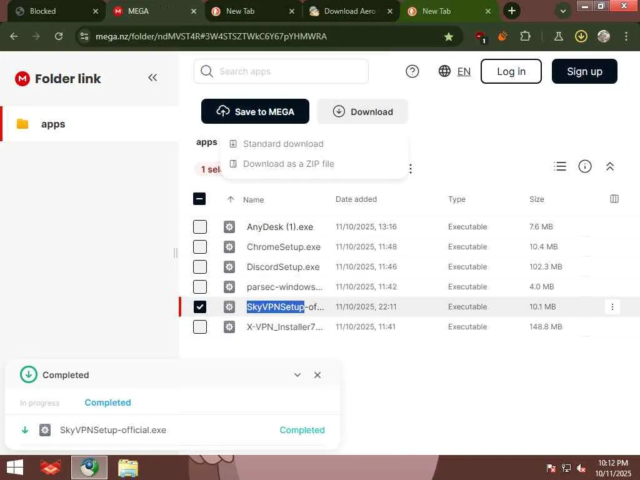Open the tab search dropdown arrow

coord(563,11)
